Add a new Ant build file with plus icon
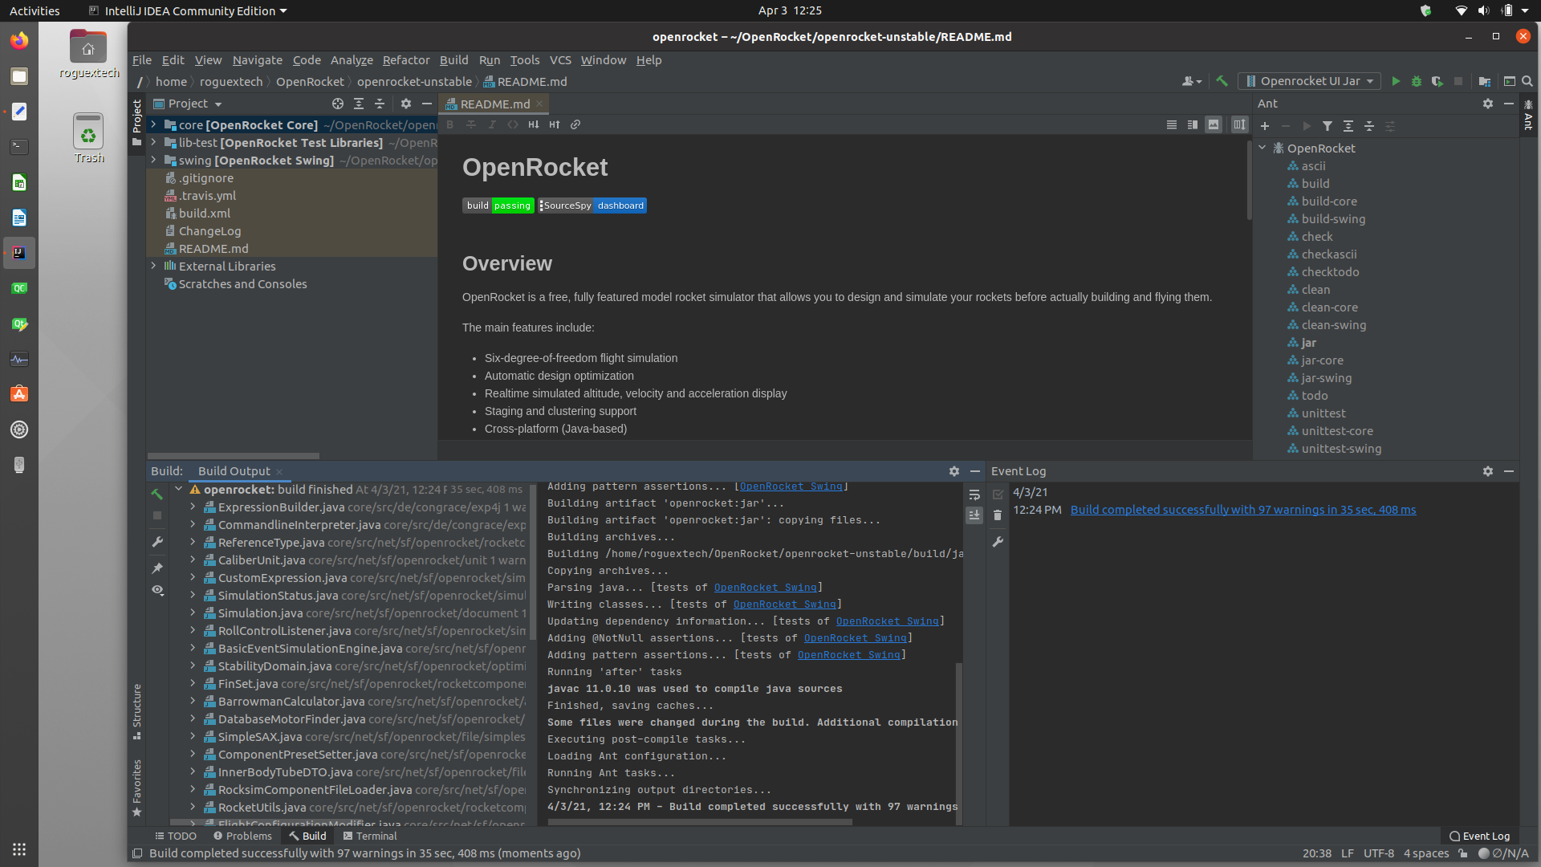The width and height of the screenshot is (1541, 867). (1265, 126)
